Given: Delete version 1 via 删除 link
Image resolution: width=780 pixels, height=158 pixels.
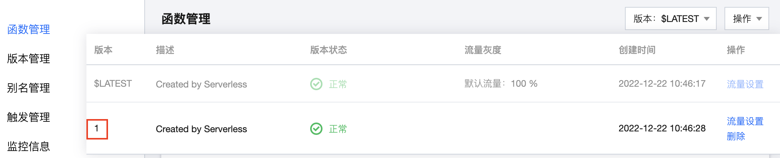Looking at the screenshot, I should point(736,136).
